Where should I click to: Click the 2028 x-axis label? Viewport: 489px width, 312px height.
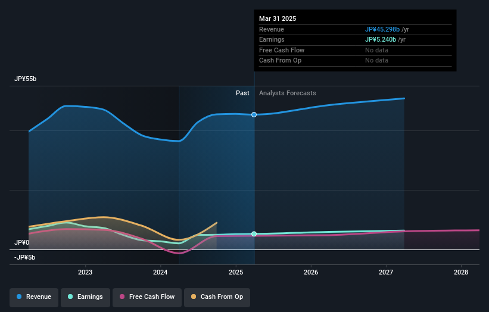click(x=461, y=273)
